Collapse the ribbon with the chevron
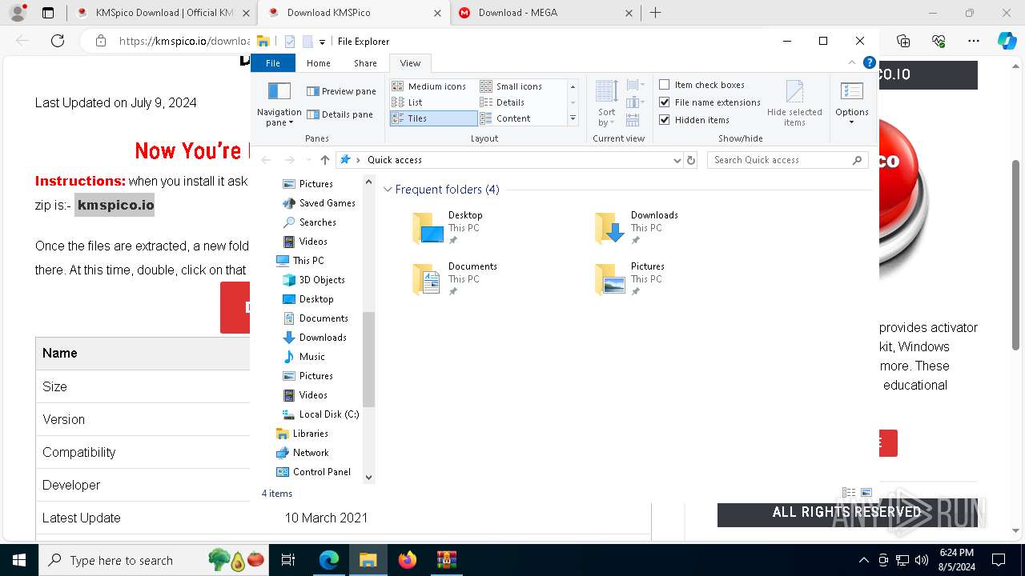Viewport: 1025px width, 576px height. point(853,62)
